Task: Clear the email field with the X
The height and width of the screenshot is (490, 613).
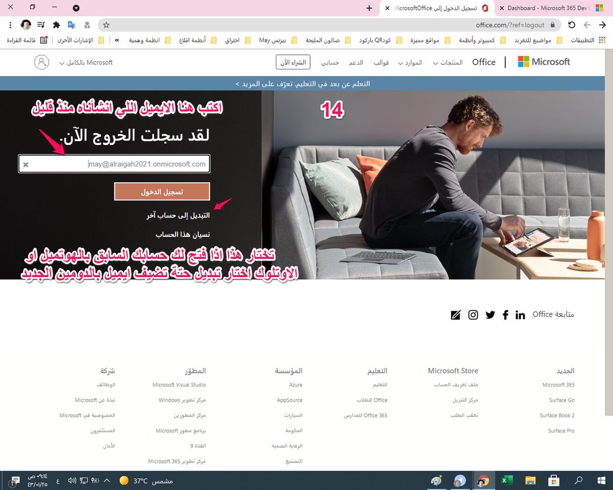Action: click(x=26, y=164)
